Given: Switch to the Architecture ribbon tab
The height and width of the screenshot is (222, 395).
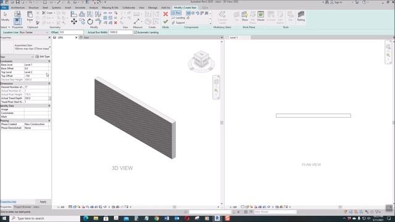Looking at the screenshot, I should tap(18, 8).
